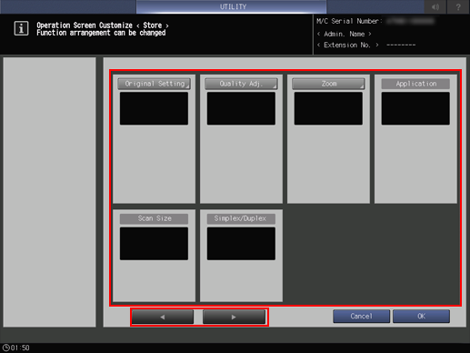This screenshot has height=353, width=470.
Task: Click the information icon in the header
Action: (x=21, y=28)
